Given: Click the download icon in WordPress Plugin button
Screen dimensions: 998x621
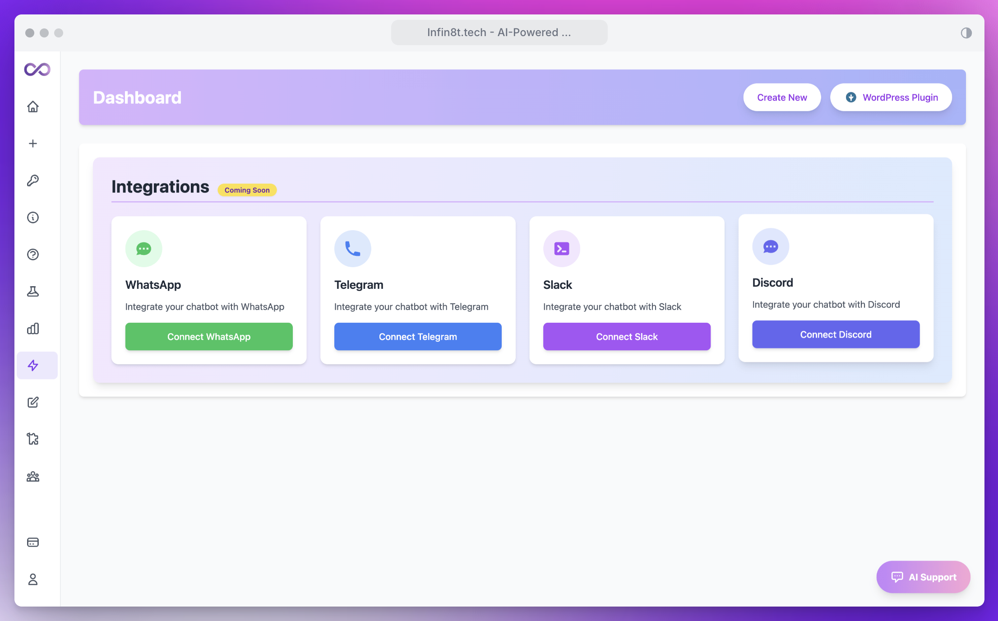Looking at the screenshot, I should tap(851, 97).
